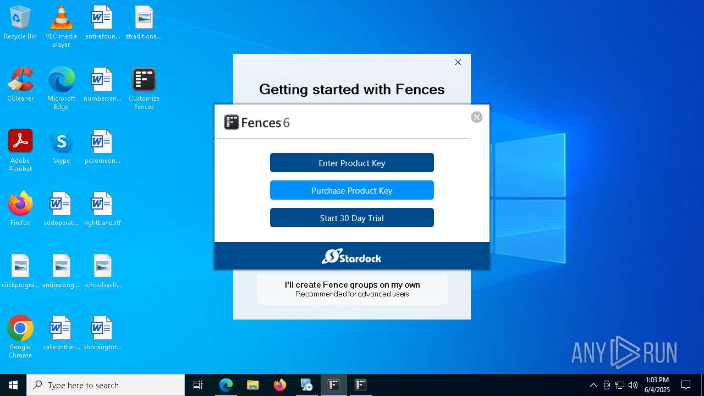Show hidden system tray icons

[593, 385]
